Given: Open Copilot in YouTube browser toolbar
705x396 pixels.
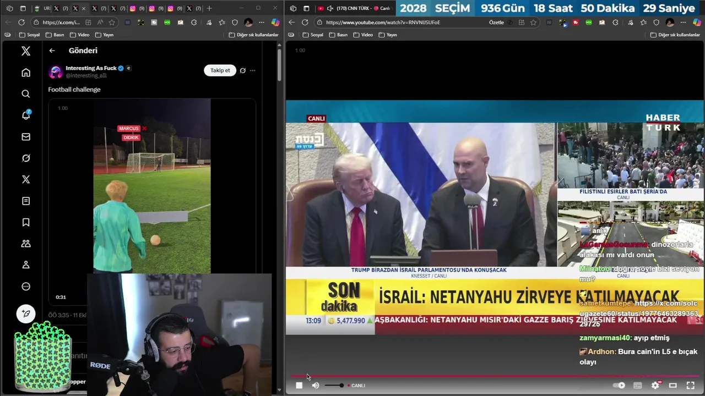Looking at the screenshot, I should [x=697, y=23].
